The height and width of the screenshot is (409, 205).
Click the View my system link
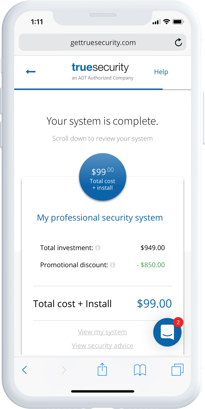click(102, 332)
